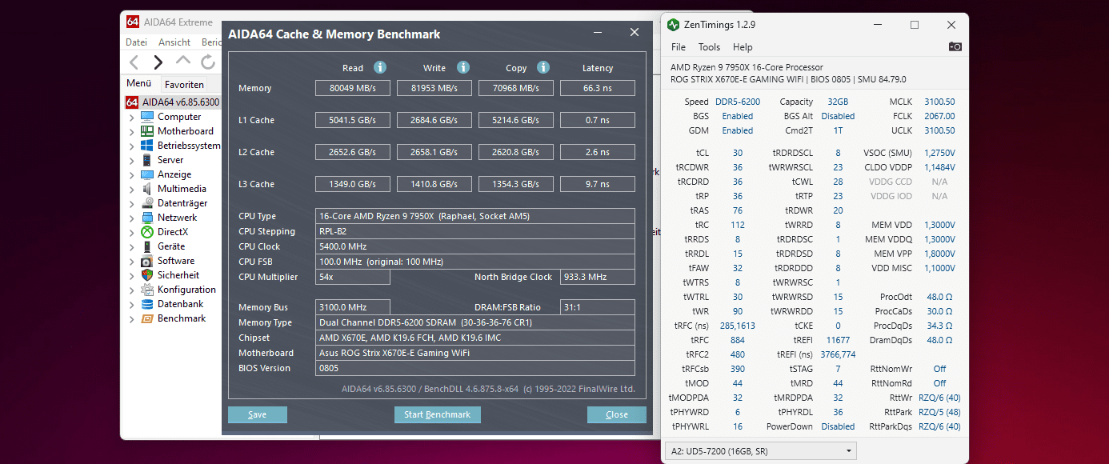Click the AIDA64 back navigation arrow

[x=134, y=62]
